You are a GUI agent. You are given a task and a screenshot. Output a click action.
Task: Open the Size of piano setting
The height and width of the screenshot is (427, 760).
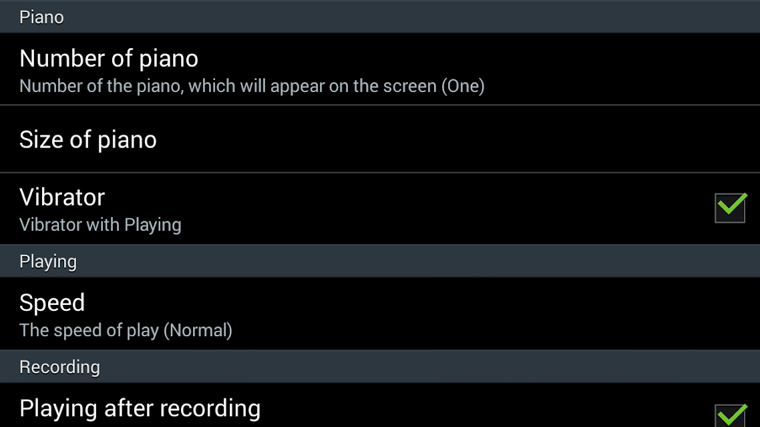[88, 139]
